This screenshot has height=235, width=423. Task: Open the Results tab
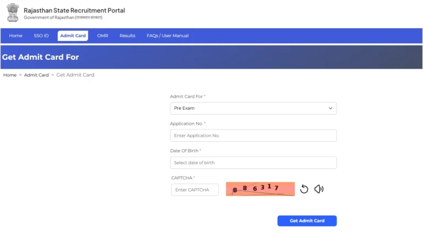tap(127, 36)
